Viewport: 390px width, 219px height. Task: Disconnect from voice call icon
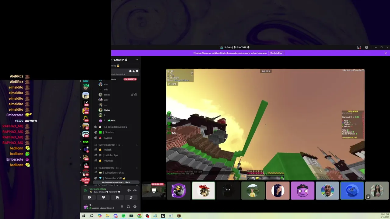pyautogui.click(x=135, y=190)
